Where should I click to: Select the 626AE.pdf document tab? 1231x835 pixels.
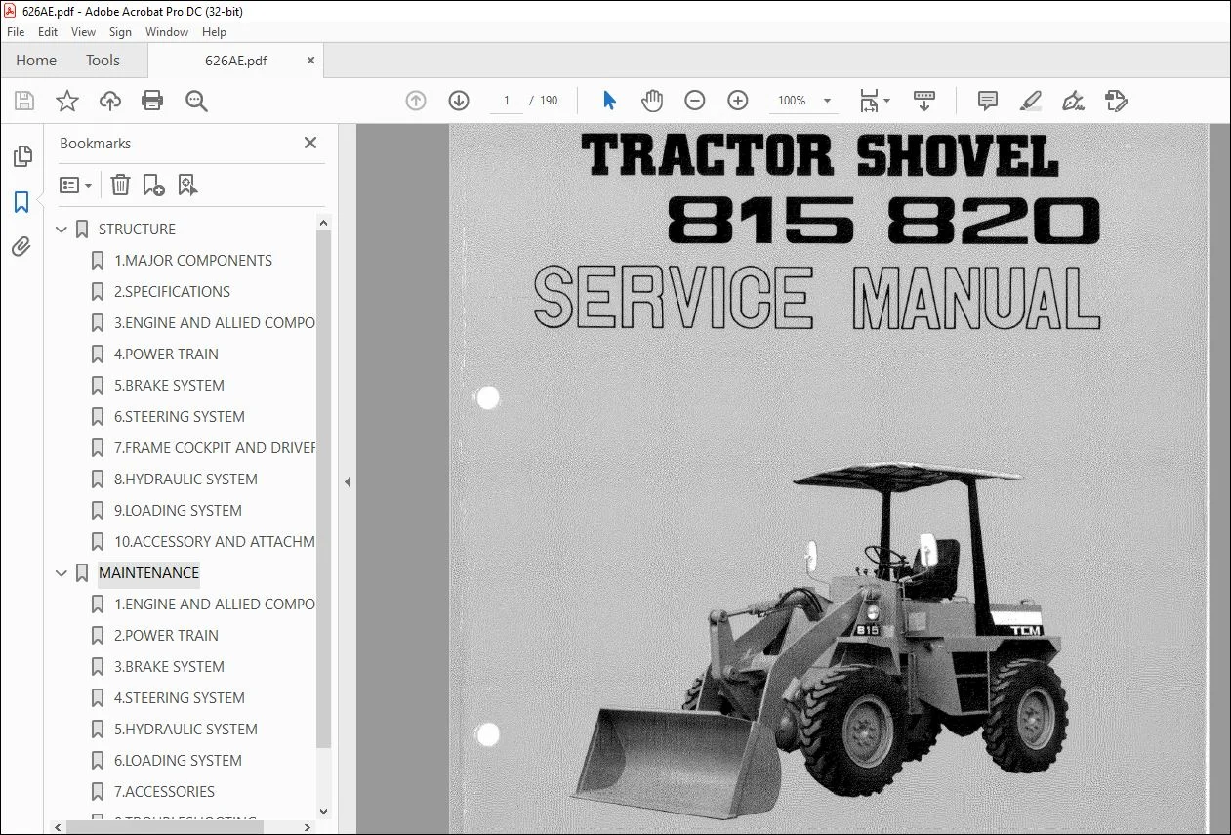(x=236, y=61)
